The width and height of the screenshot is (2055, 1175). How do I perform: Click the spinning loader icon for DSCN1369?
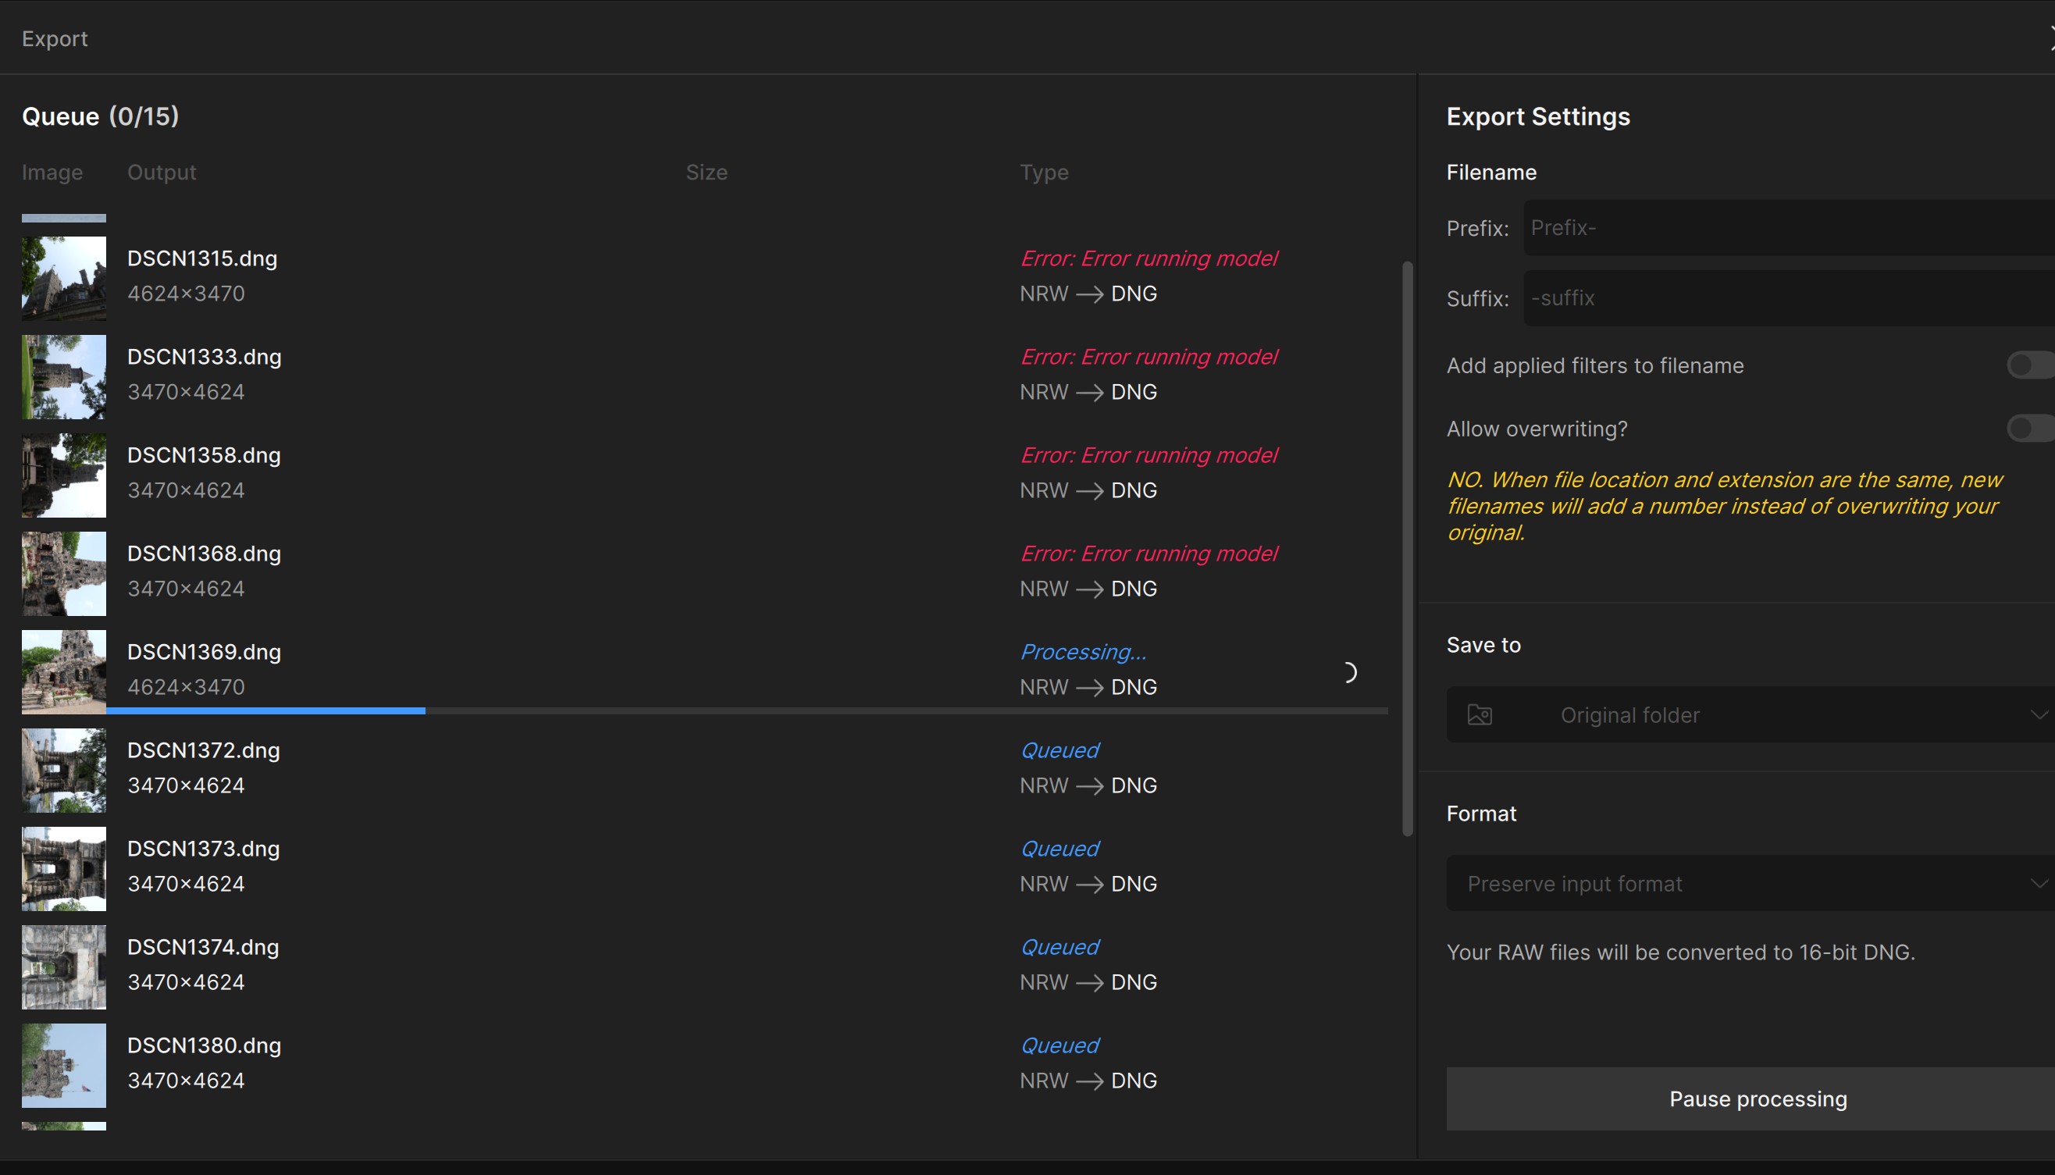[x=1349, y=672]
